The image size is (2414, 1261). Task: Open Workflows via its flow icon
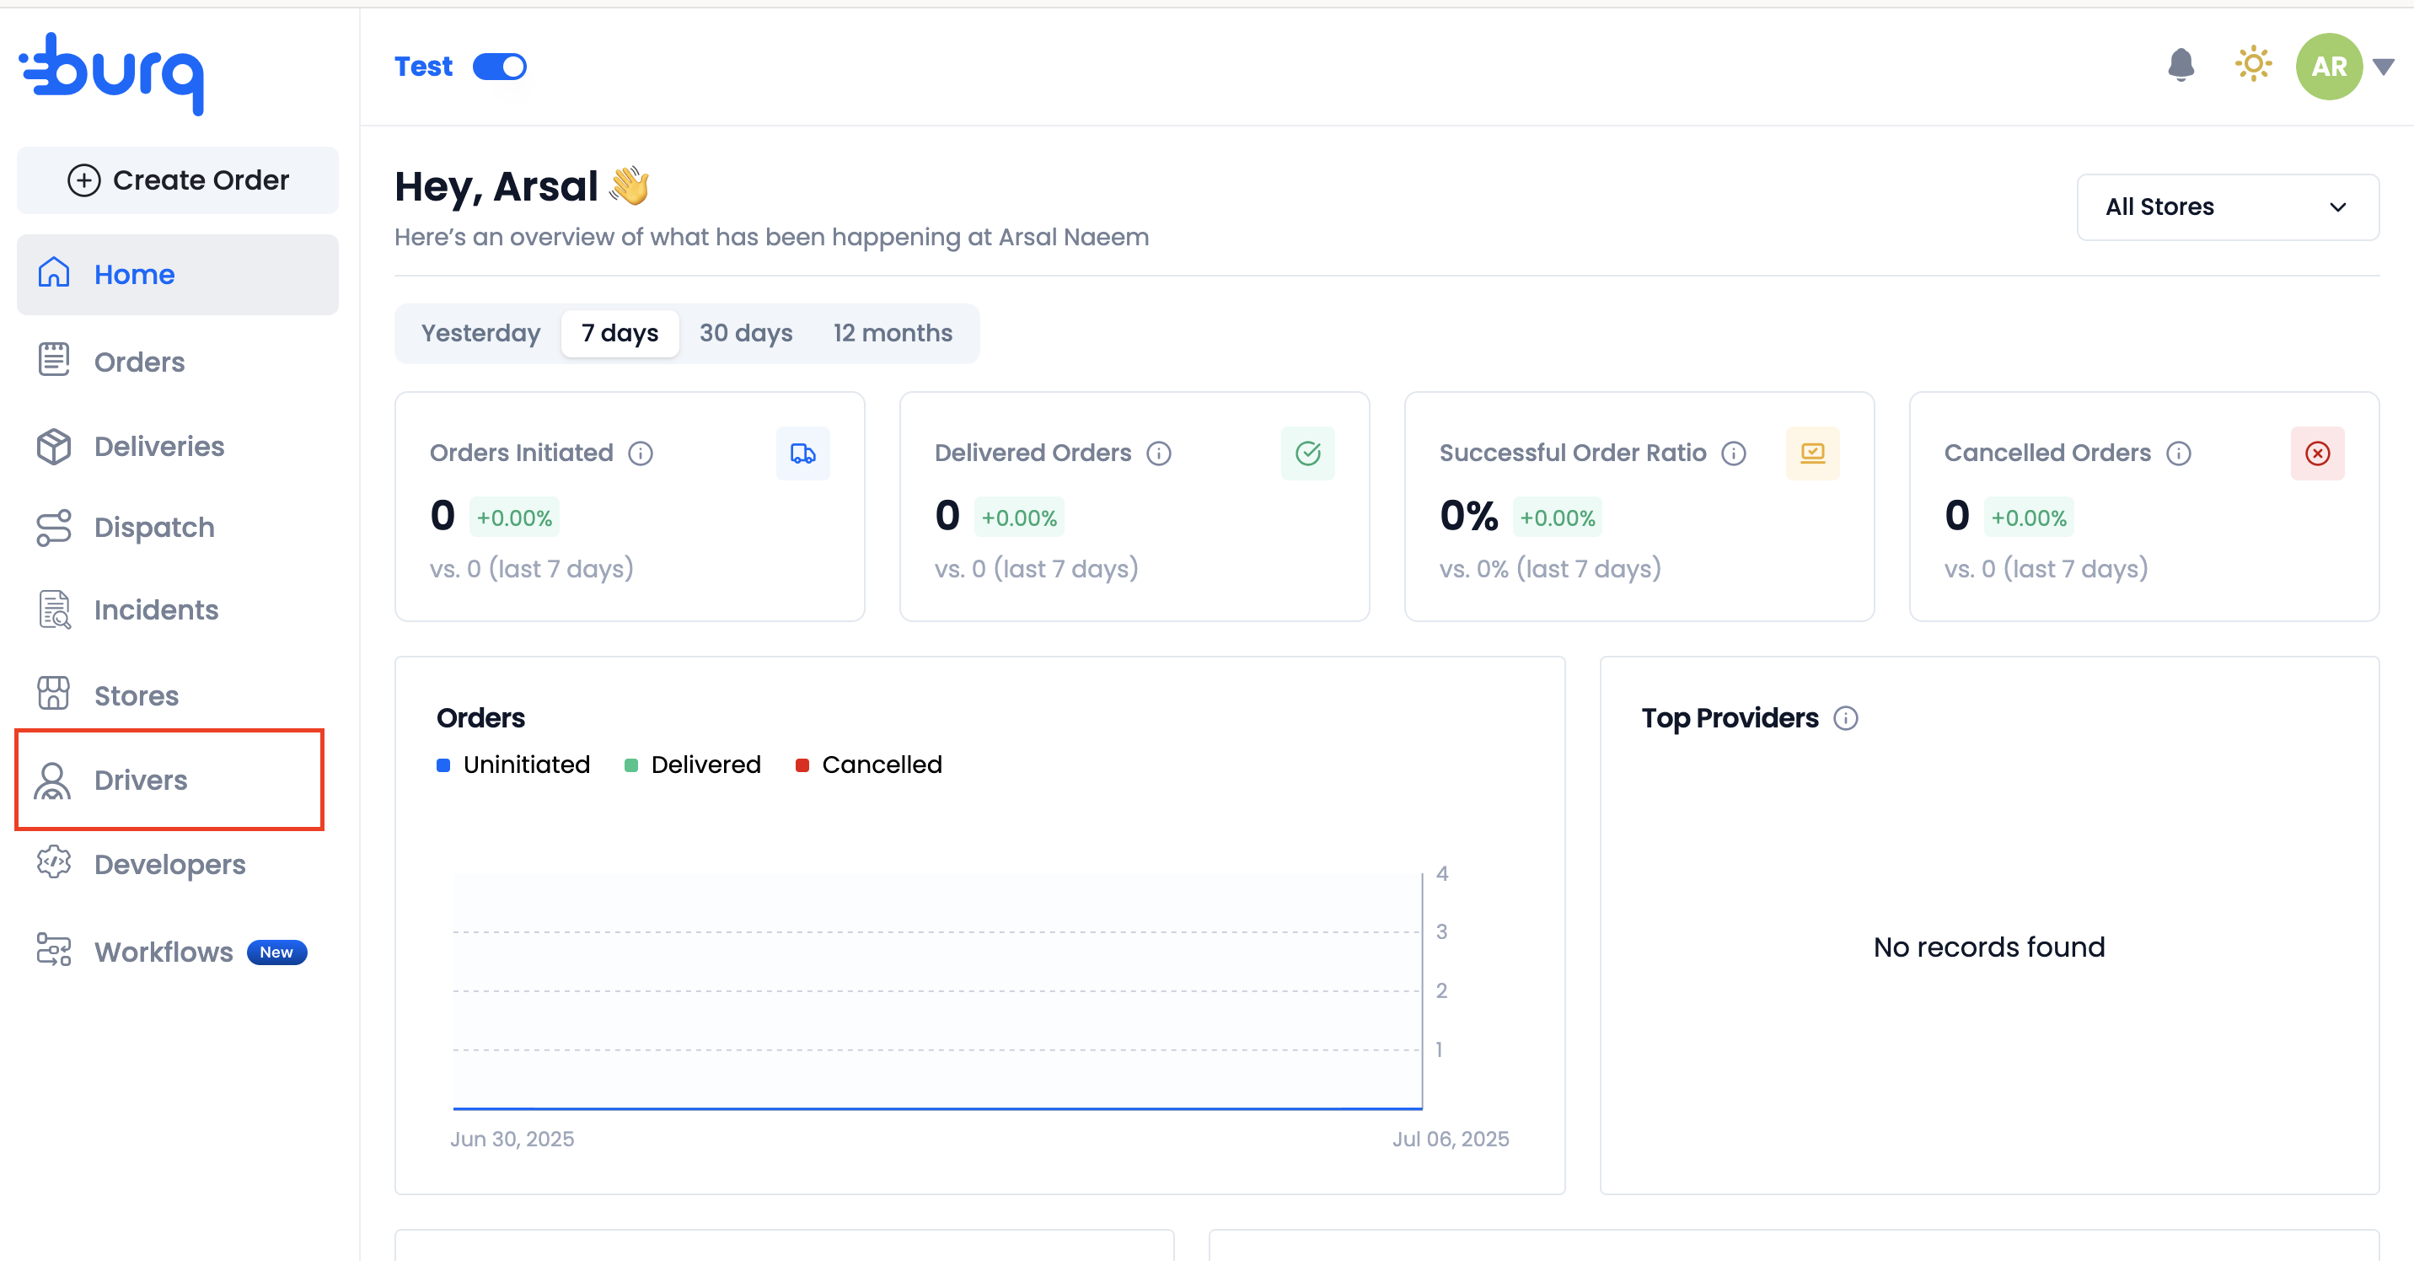[x=53, y=950]
